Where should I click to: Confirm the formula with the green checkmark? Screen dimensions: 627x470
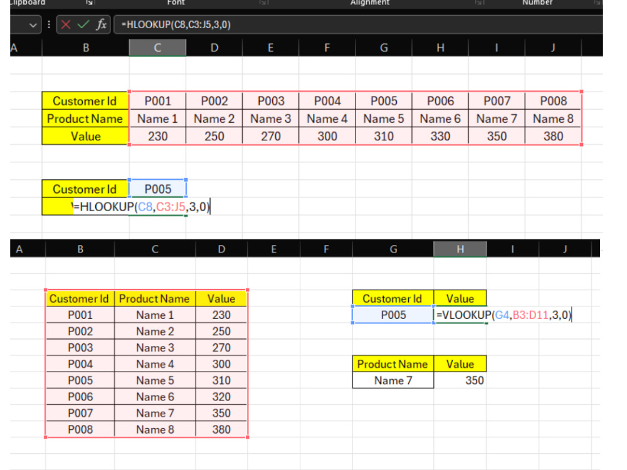coord(83,25)
